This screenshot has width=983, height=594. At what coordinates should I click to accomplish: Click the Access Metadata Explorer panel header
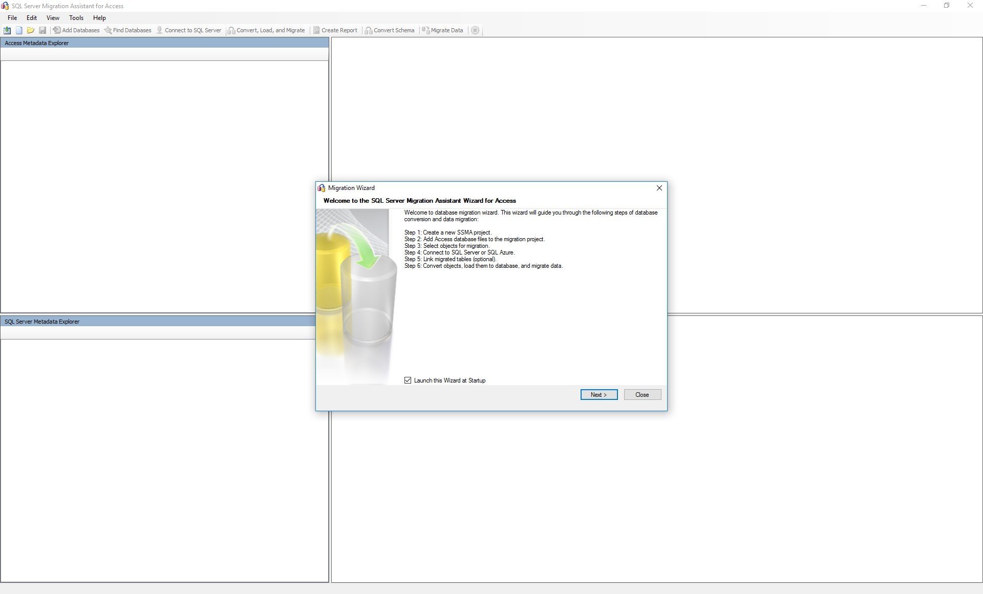click(x=164, y=43)
